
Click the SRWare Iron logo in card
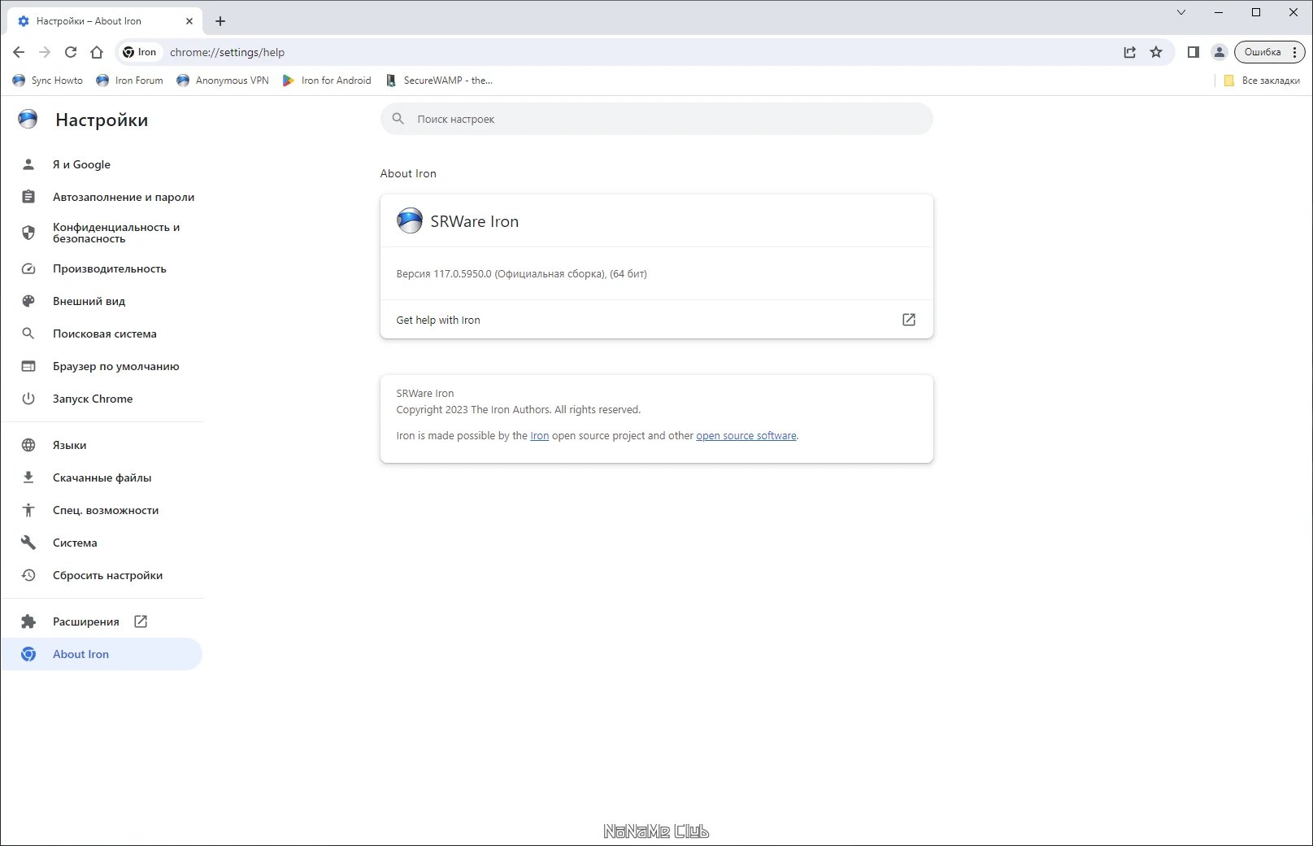coord(410,220)
